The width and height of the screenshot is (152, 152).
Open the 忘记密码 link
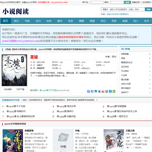[147, 3]
